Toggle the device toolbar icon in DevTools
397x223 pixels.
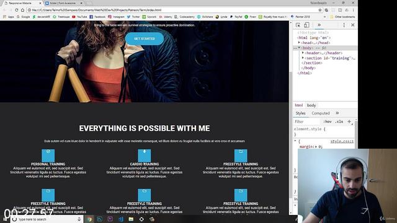pos(306,25)
